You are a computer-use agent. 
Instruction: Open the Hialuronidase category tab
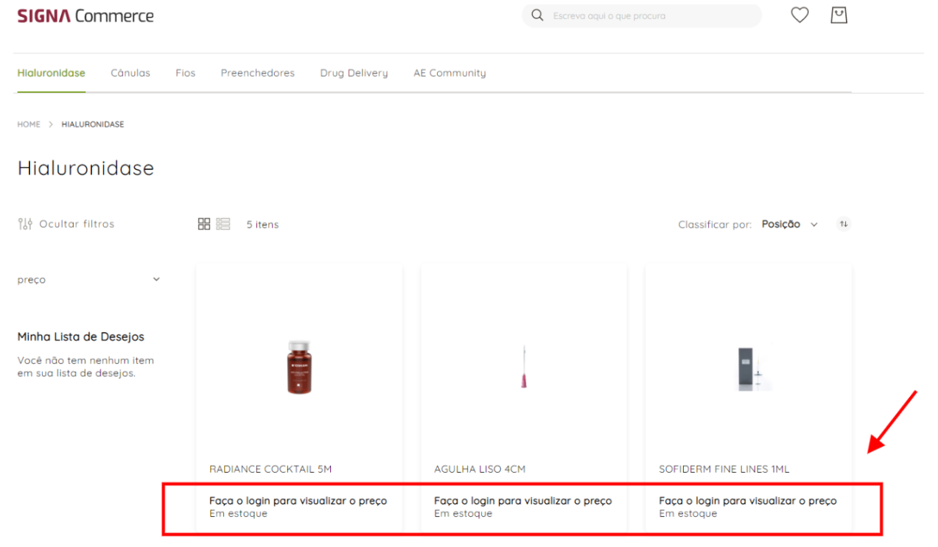click(51, 73)
